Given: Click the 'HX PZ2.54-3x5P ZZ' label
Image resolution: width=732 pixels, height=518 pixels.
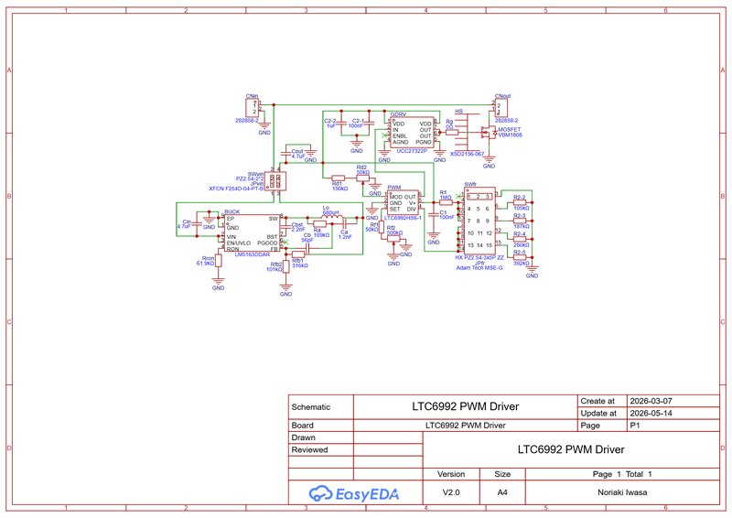Looking at the screenshot, I should pos(479,257).
